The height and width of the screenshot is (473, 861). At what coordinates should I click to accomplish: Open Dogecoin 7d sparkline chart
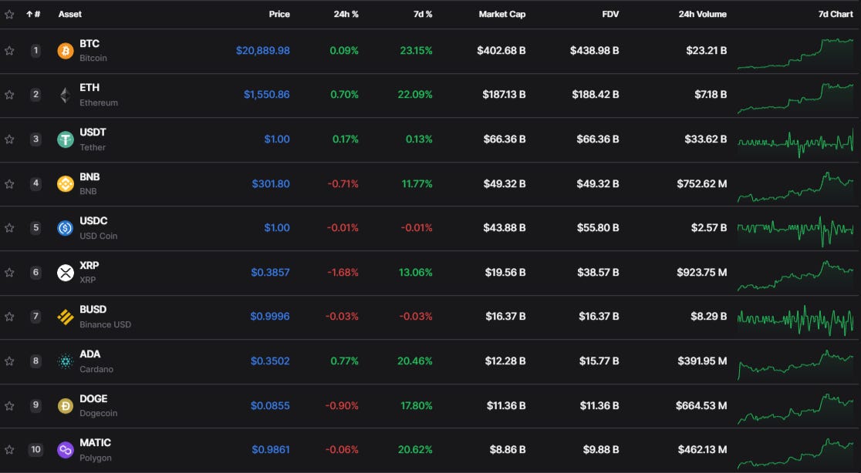tap(795, 409)
